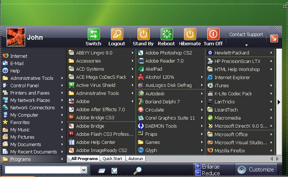Click the Customize button
Viewport: 288px width, 177px height.
[257, 170]
